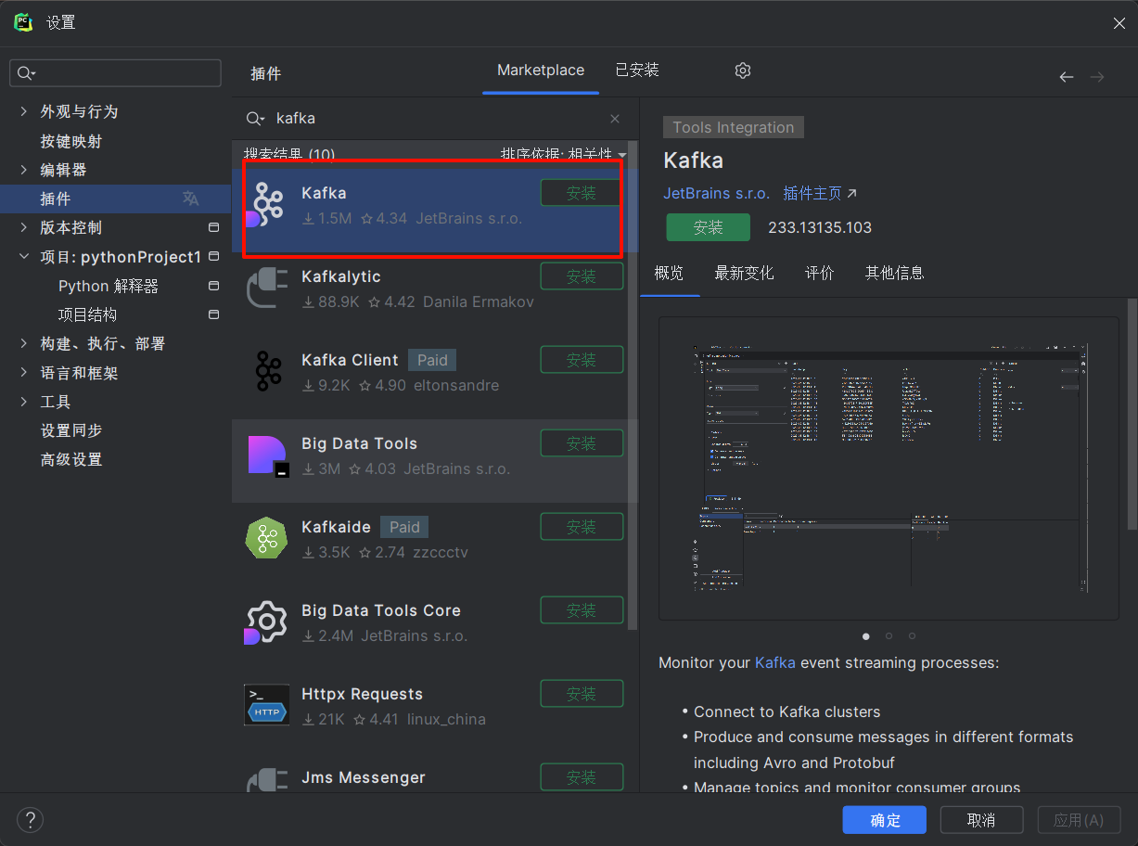Click the project-level icon beside 项目: pythonProject1
The image size is (1138, 846).
[213, 256]
